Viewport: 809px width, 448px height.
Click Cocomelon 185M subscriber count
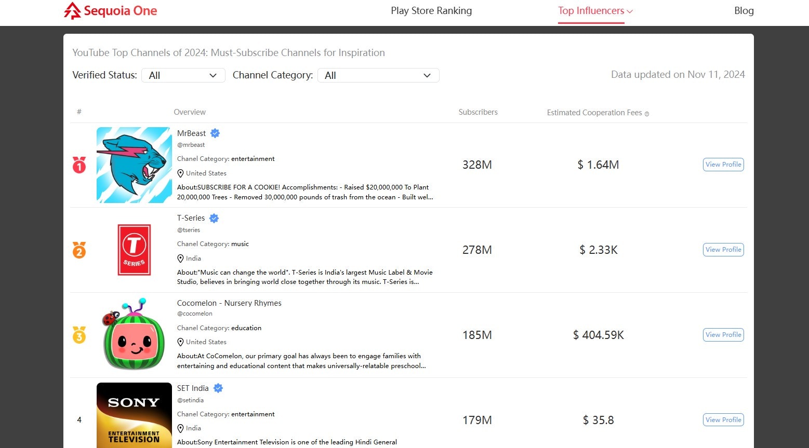(x=477, y=335)
